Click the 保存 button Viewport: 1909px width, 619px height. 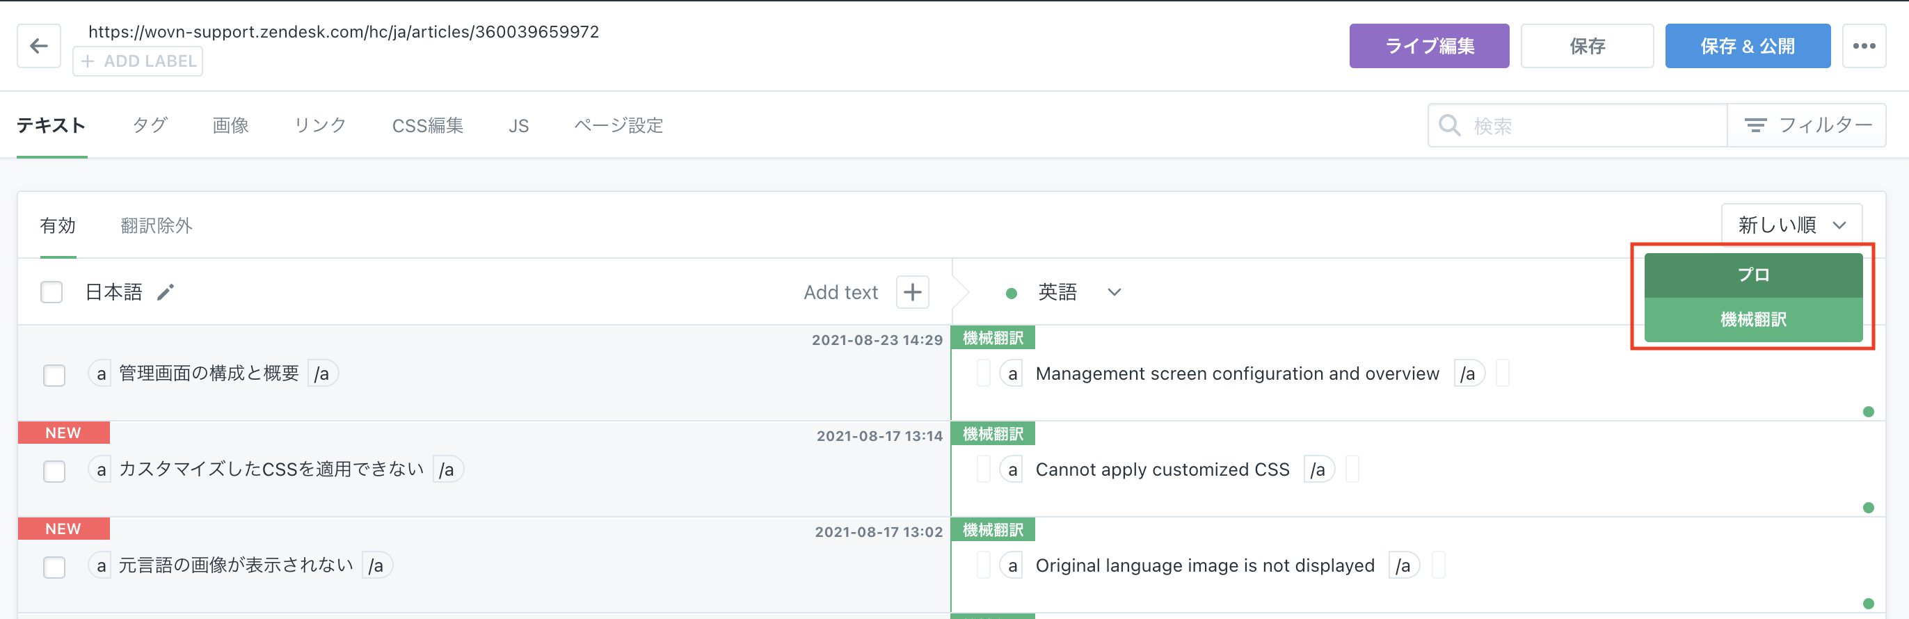[x=1587, y=46]
